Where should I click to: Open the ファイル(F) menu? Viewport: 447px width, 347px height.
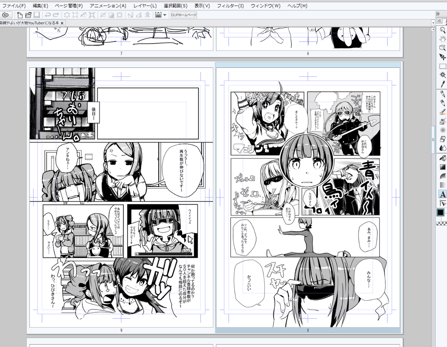pyautogui.click(x=14, y=6)
